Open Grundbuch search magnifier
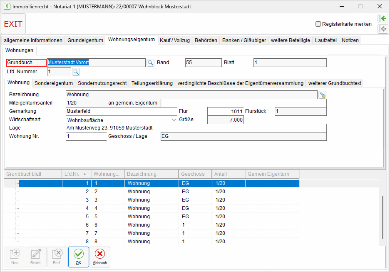390x272 pixels. [151, 63]
